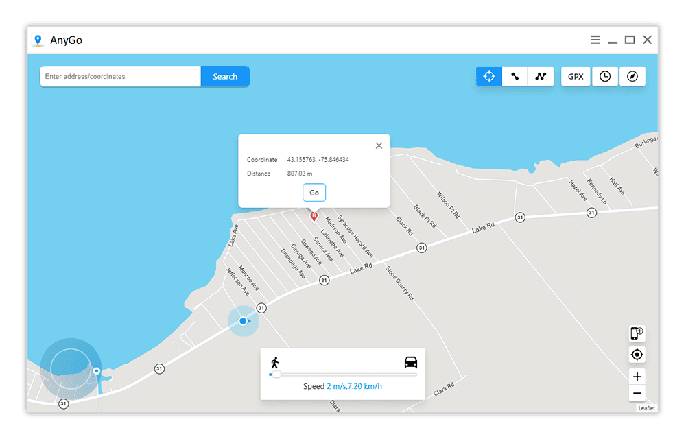Open the history clock icon
This screenshot has height=439, width=686.
click(x=604, y=77)
